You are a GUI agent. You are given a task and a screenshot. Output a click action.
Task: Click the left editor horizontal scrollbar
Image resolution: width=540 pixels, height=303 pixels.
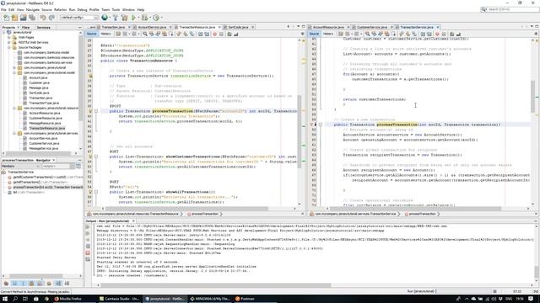(186, 209)
